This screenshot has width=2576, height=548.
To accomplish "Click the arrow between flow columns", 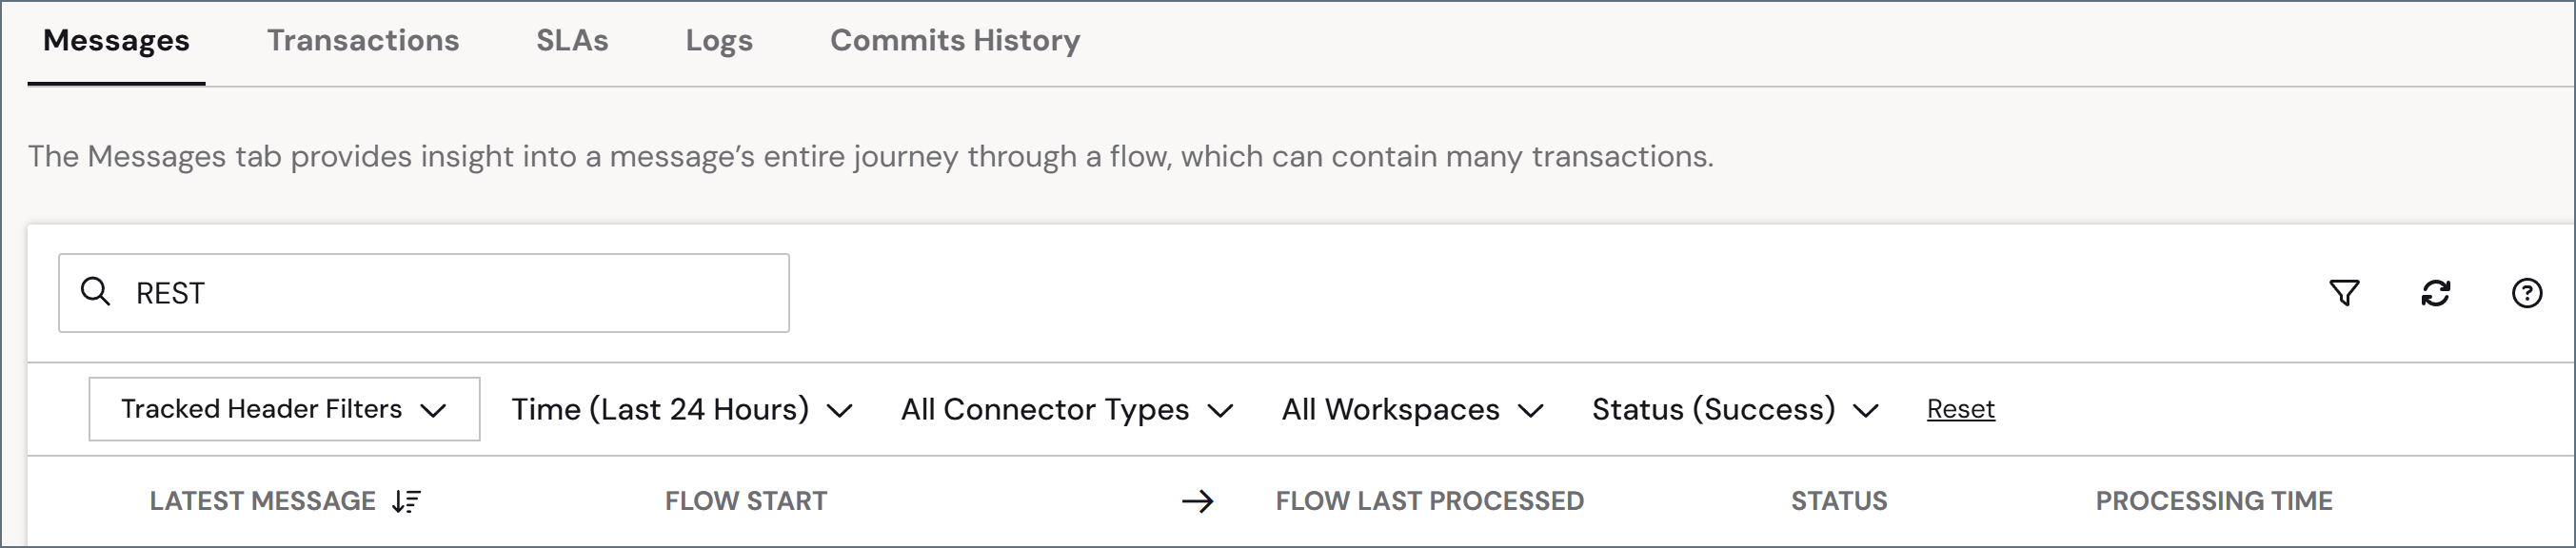I will click(x=1197, y=501).
